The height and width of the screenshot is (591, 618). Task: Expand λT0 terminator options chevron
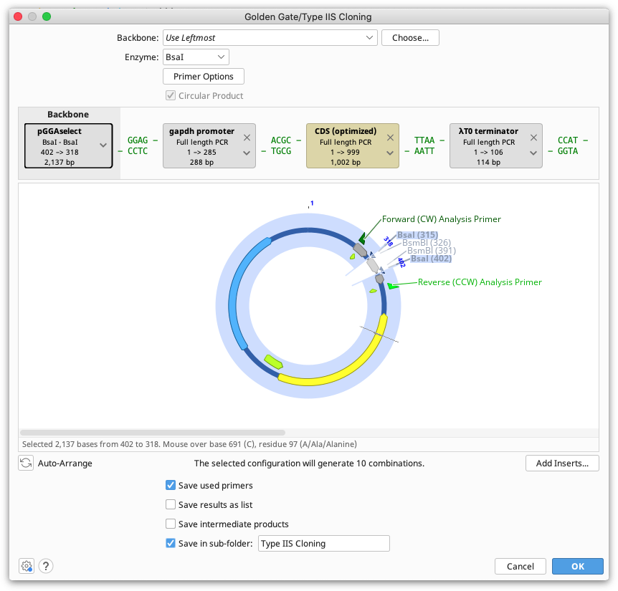point(533,153)
